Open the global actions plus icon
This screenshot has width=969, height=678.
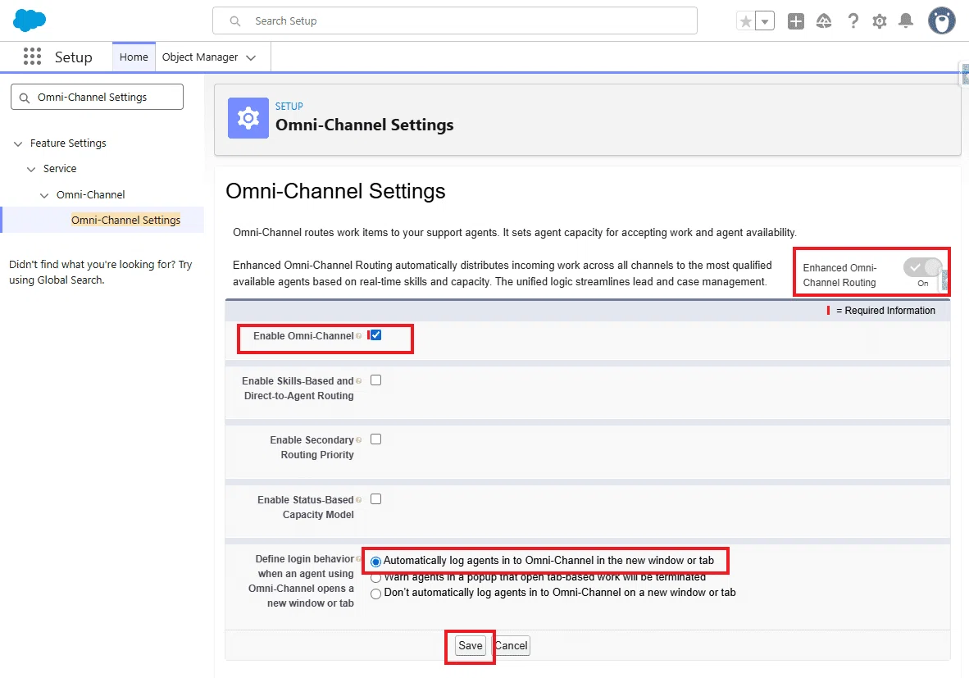[796, 21]
